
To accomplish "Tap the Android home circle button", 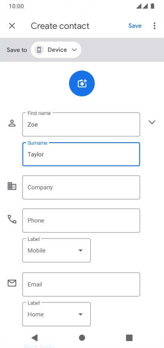I will (x=82, y=338).
